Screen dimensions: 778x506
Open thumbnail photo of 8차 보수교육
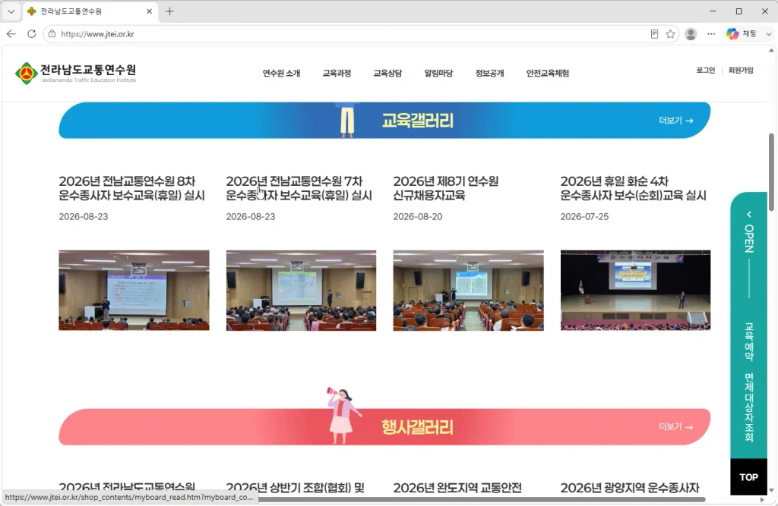click(x=134, y=290)
